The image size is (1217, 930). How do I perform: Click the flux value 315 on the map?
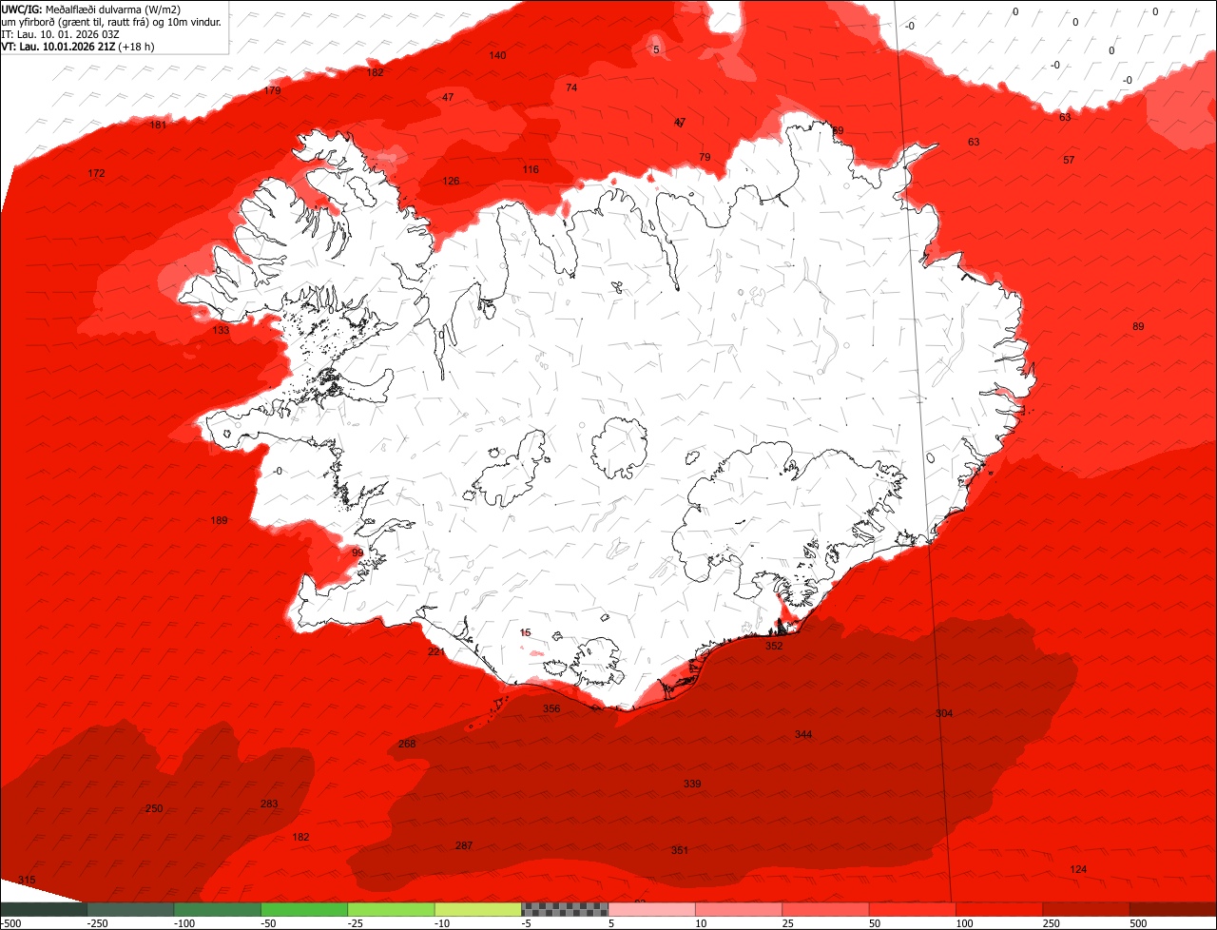pos(27,880)
